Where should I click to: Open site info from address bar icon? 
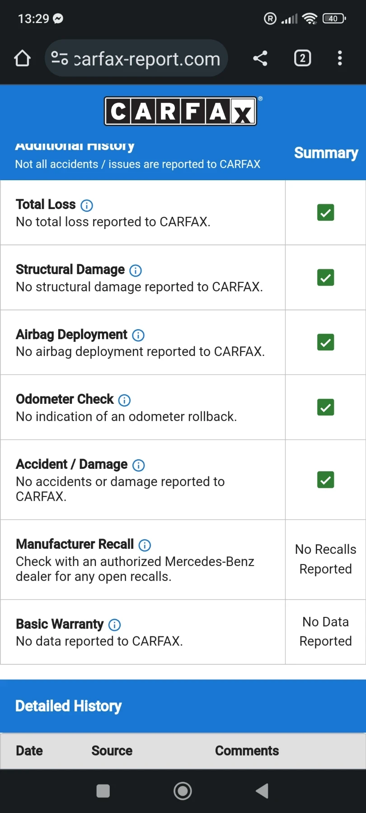pyautogui.click(x=60, y=58)
